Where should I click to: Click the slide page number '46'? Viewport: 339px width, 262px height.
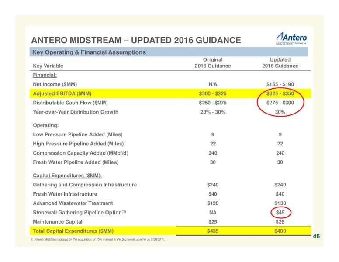click(x=316, y=237)
